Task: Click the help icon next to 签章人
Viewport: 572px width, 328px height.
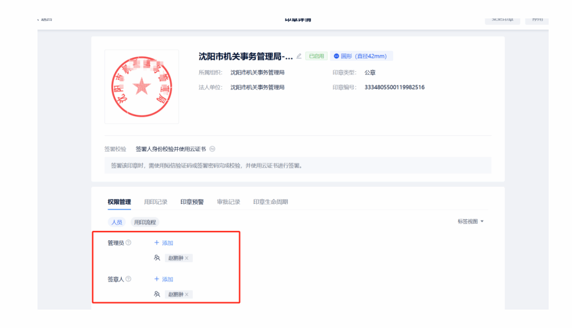Action: click(129, 279)
